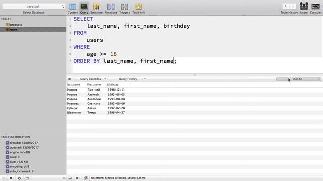Viewport: 323px width, 181px height.
Task: Select the cell 'Светлана'
Action: point(94,104)
